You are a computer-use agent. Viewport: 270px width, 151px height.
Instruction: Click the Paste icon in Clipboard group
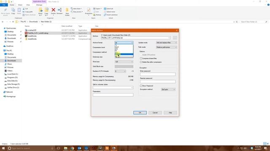pos(19,10)
